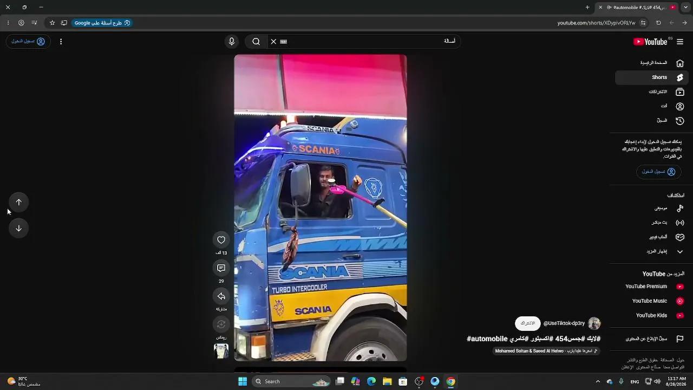
Task: Open File Explorer from the taskbar
Action: point(387,381)
